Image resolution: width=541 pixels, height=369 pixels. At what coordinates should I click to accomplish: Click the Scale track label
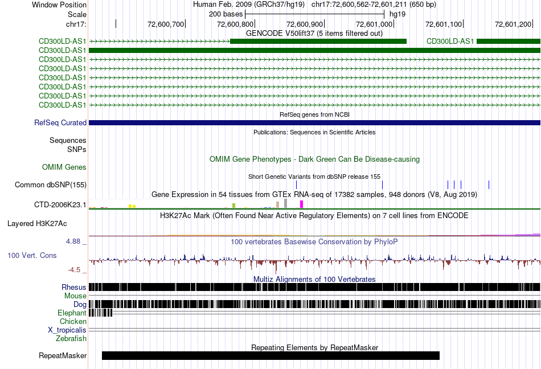pyautogui.click(x=77, y=14)
